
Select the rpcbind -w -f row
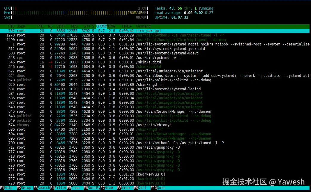[x=155, y=58]
